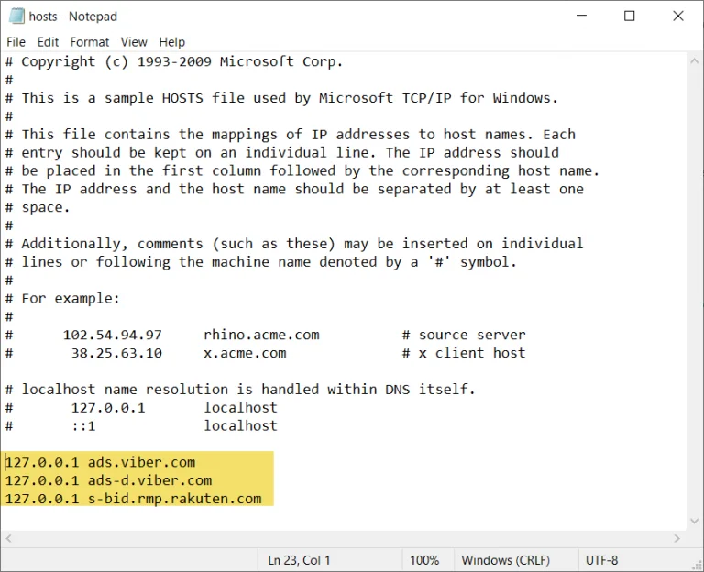Screen dimensions: 704x572
Task: Open the Format menu
Action: click(x=90, y=42)
